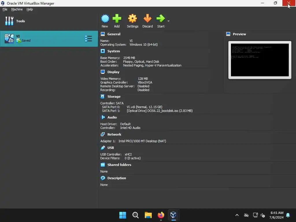Viewport: 296px width, 222px height.
Task: Click the USB section icon
Action: pos(103,148)
